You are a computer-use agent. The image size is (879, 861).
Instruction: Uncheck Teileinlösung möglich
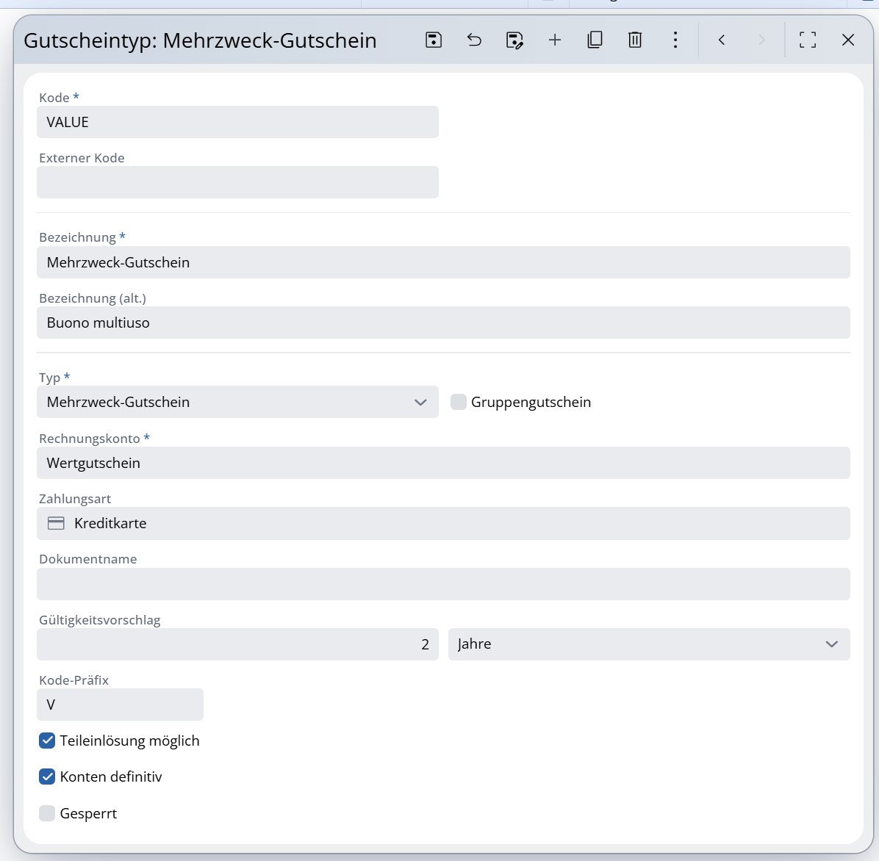47,741
